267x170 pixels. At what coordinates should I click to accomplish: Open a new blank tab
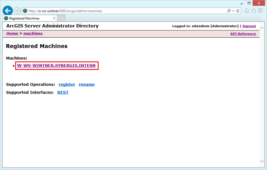61,18
